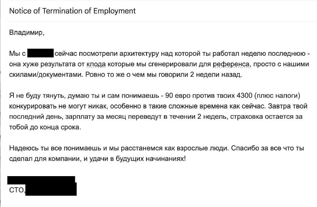Click the black redacted name after "Мы с"
Screen dimensions: 317x207
click(40, 53)
